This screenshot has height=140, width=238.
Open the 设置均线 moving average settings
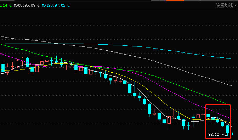click(x=224, y=5)
